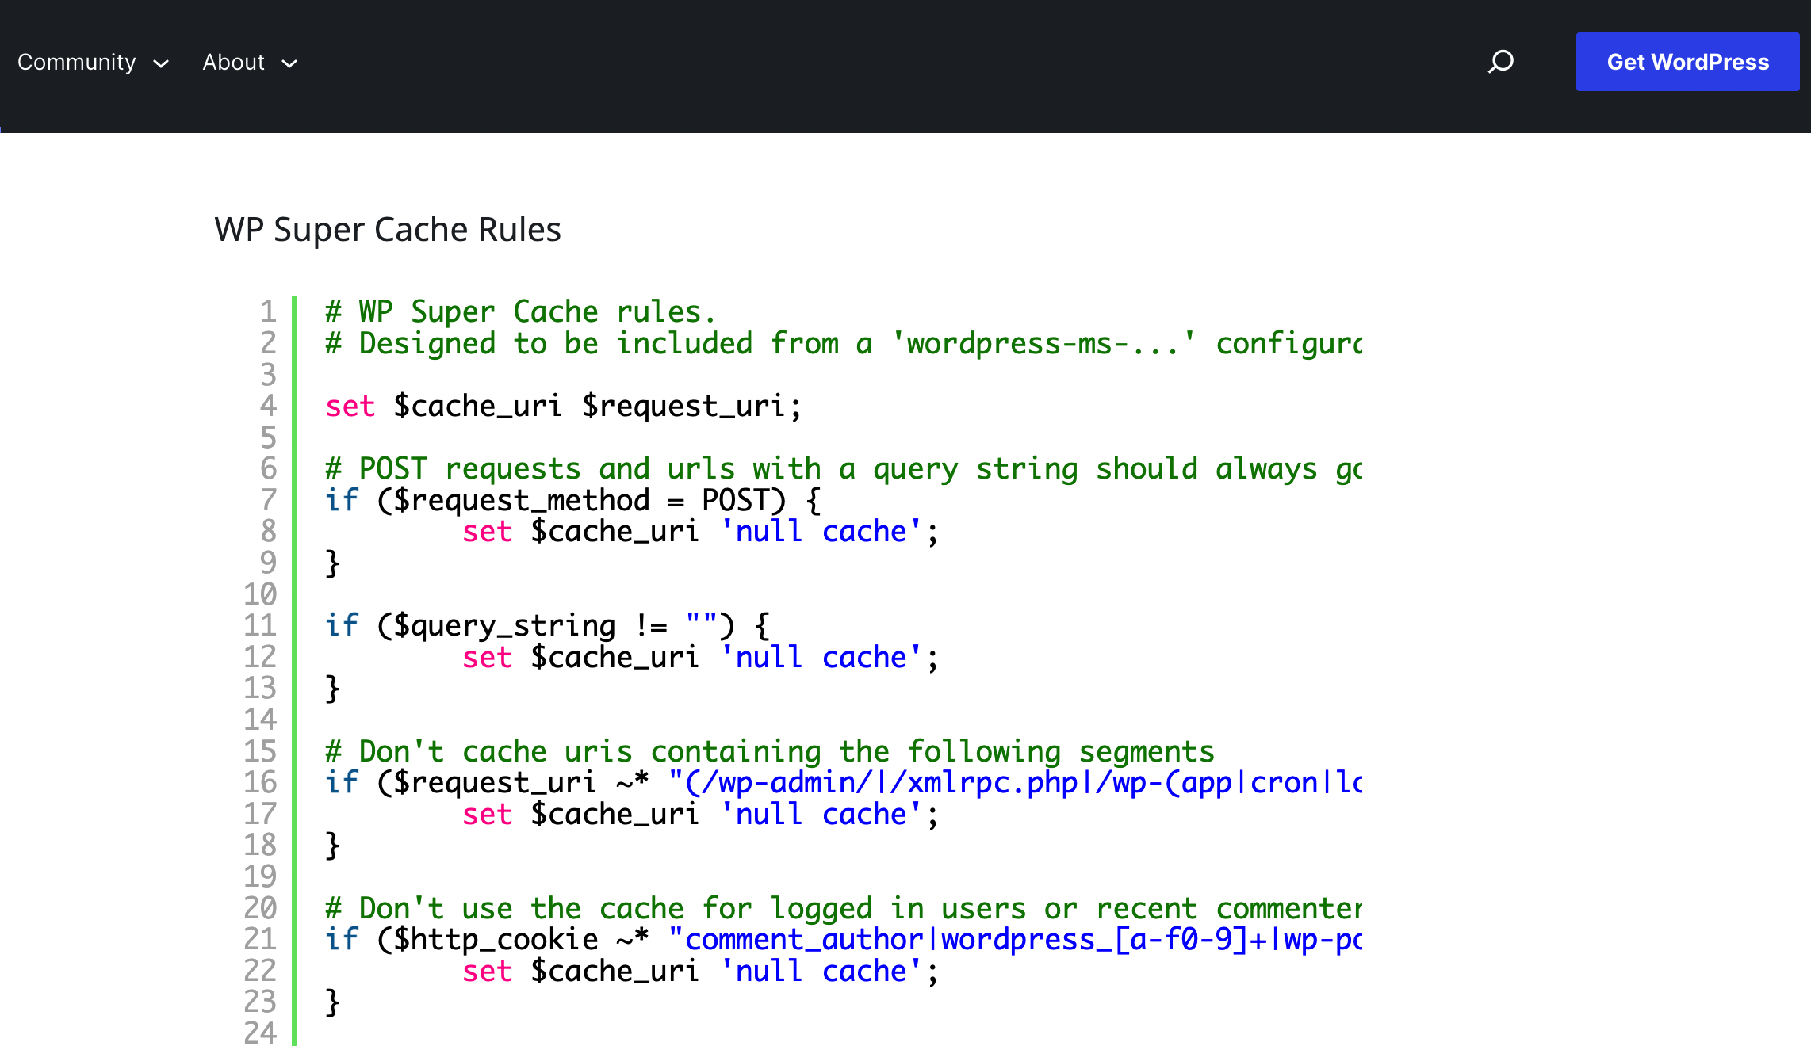
Task: Open the About menu
Action: click(x=232, y=62)
